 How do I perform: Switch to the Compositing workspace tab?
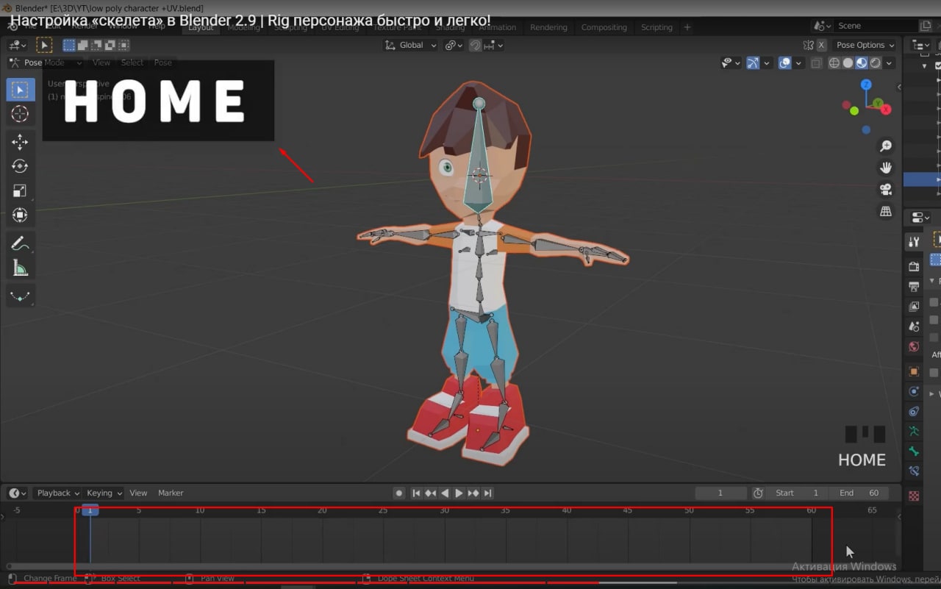(604, 27)
